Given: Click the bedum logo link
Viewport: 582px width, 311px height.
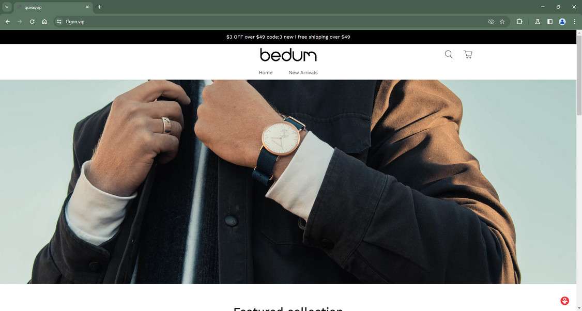Looking at the screenshot, I should coord(288,55).
